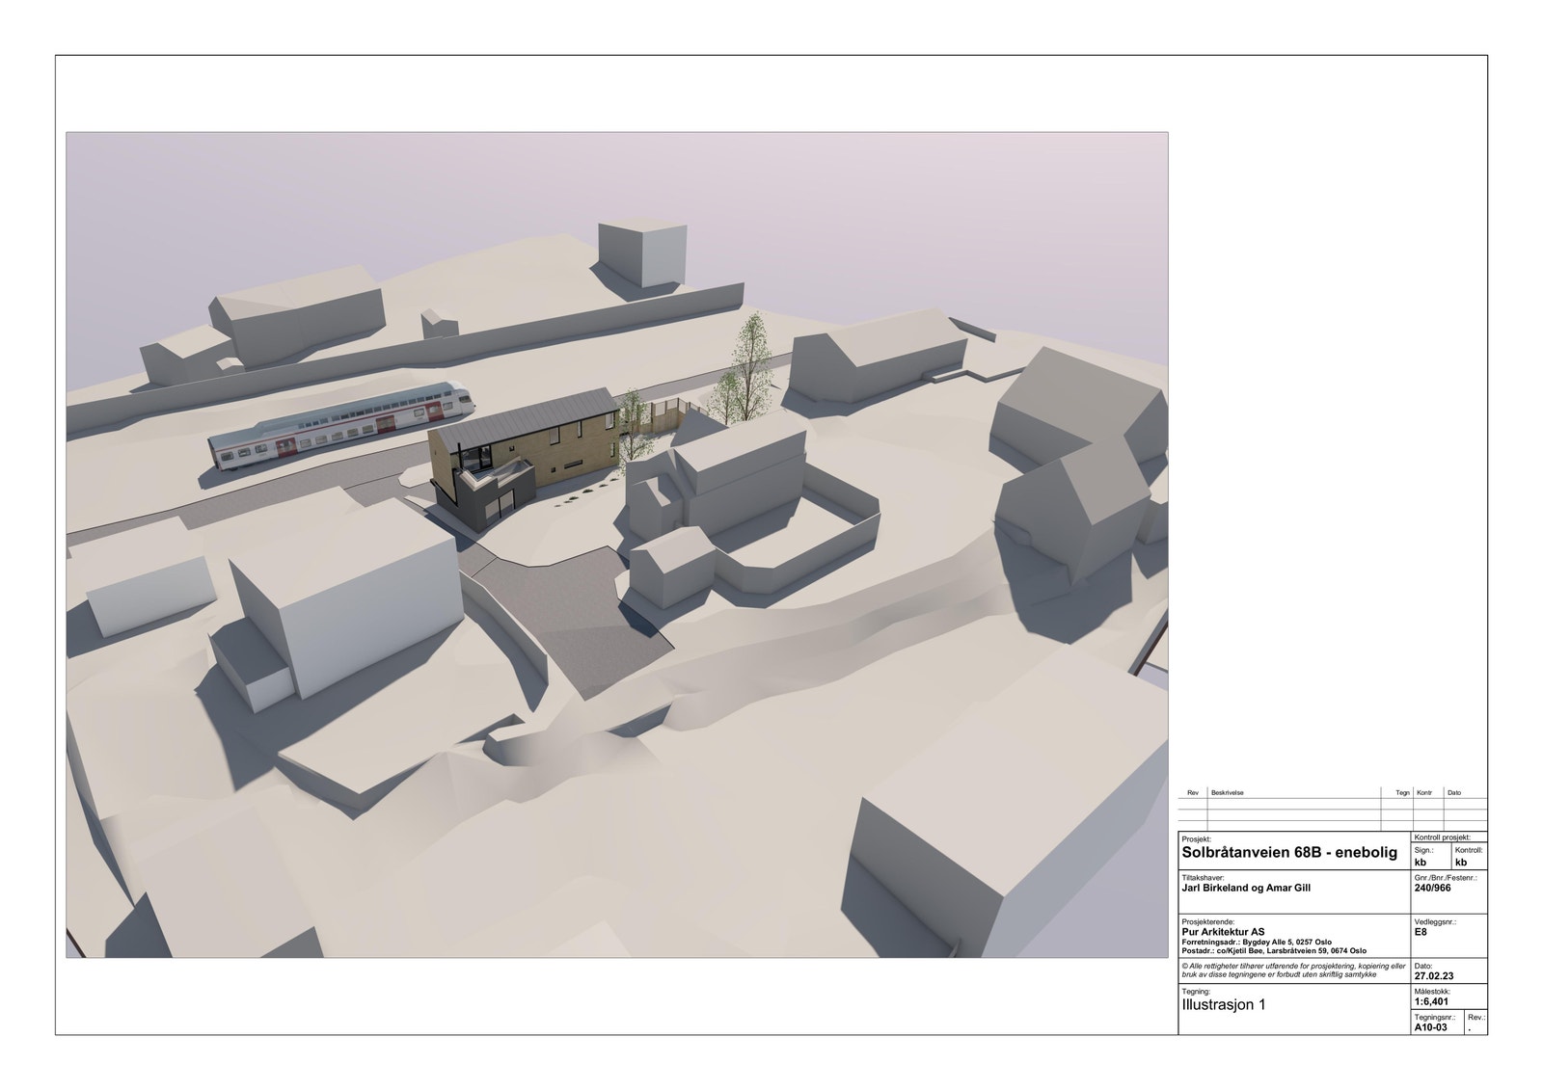The width and height of the screenshot is (1543, 1090).
Task: Click the "Kontroll prosjekt:" heading
Action: (x=1442, y=838)
